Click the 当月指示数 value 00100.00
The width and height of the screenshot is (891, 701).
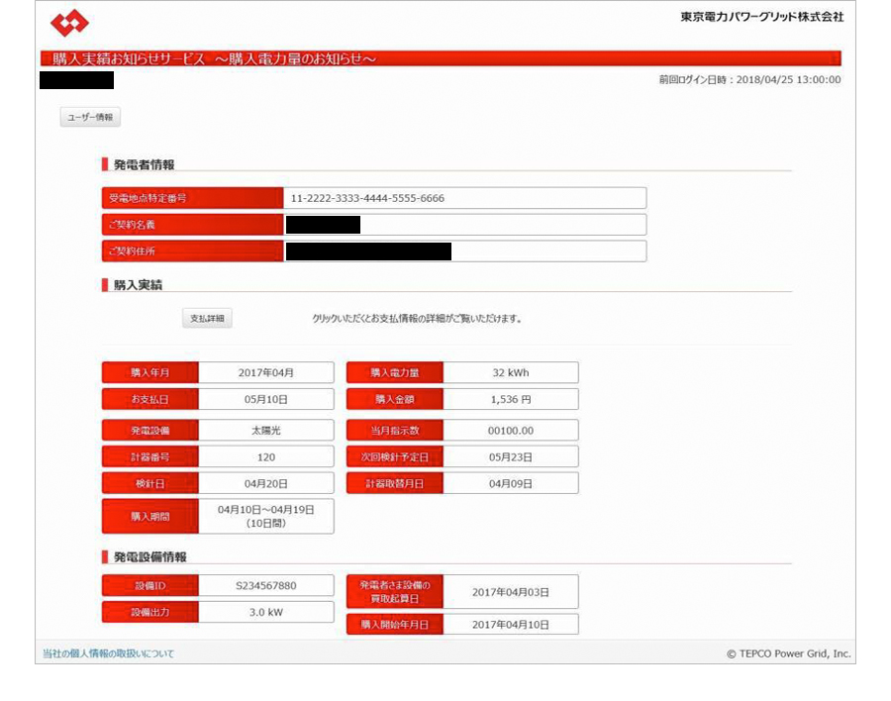(x=510, y=431)
